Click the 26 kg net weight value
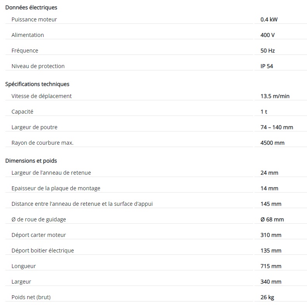This screenshot has width=307, height=305. (x=267, y=297)
